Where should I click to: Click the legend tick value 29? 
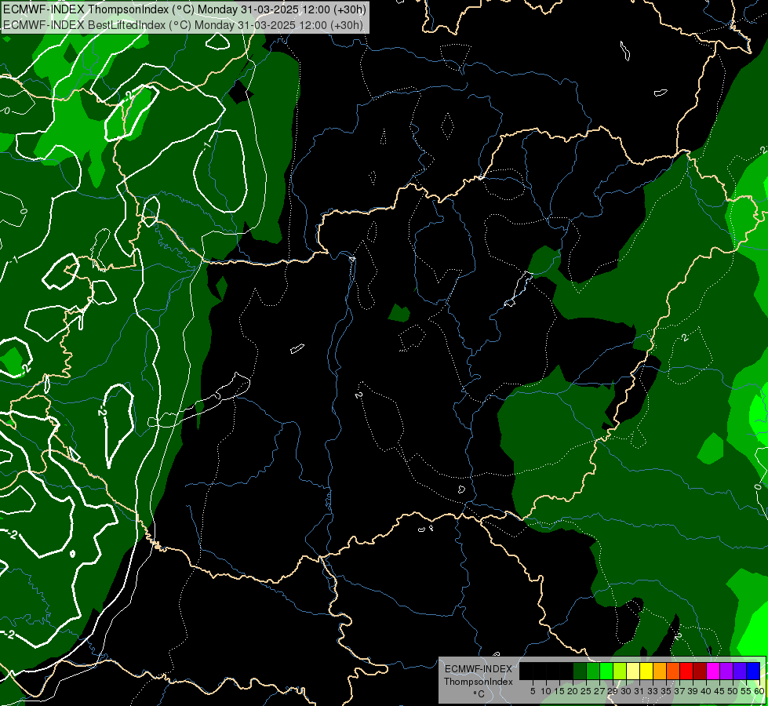click(x=613, y=691)
